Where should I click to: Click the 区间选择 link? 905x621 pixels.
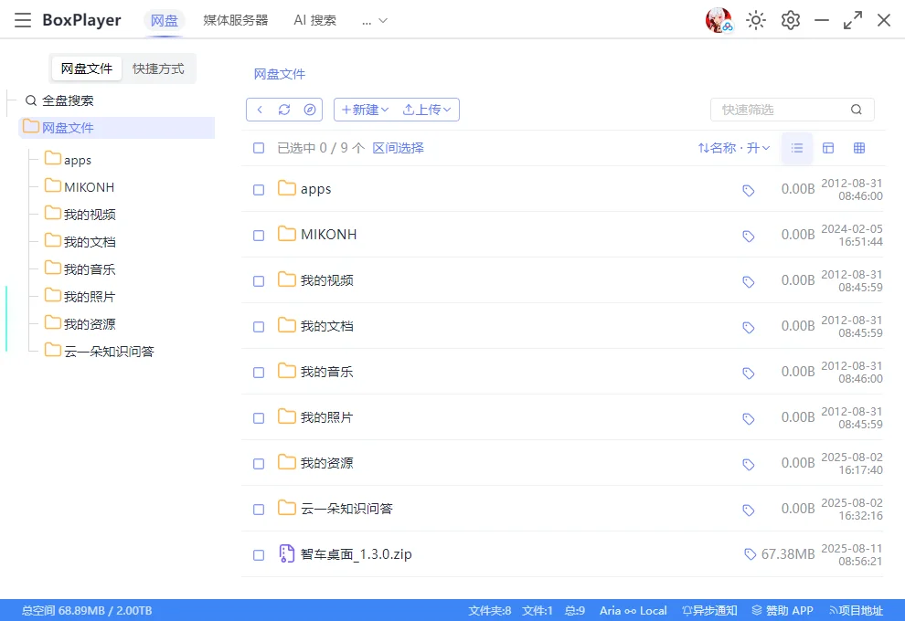coord(398,148)
